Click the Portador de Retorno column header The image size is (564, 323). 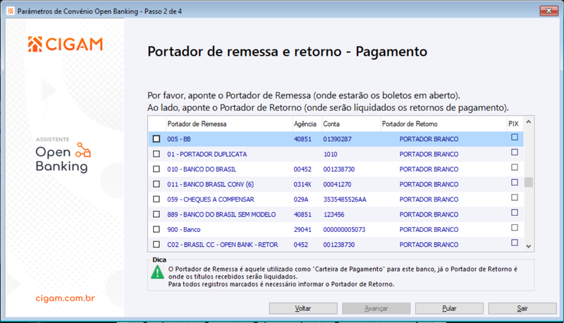pyautogui.click(x=443, y=123)
